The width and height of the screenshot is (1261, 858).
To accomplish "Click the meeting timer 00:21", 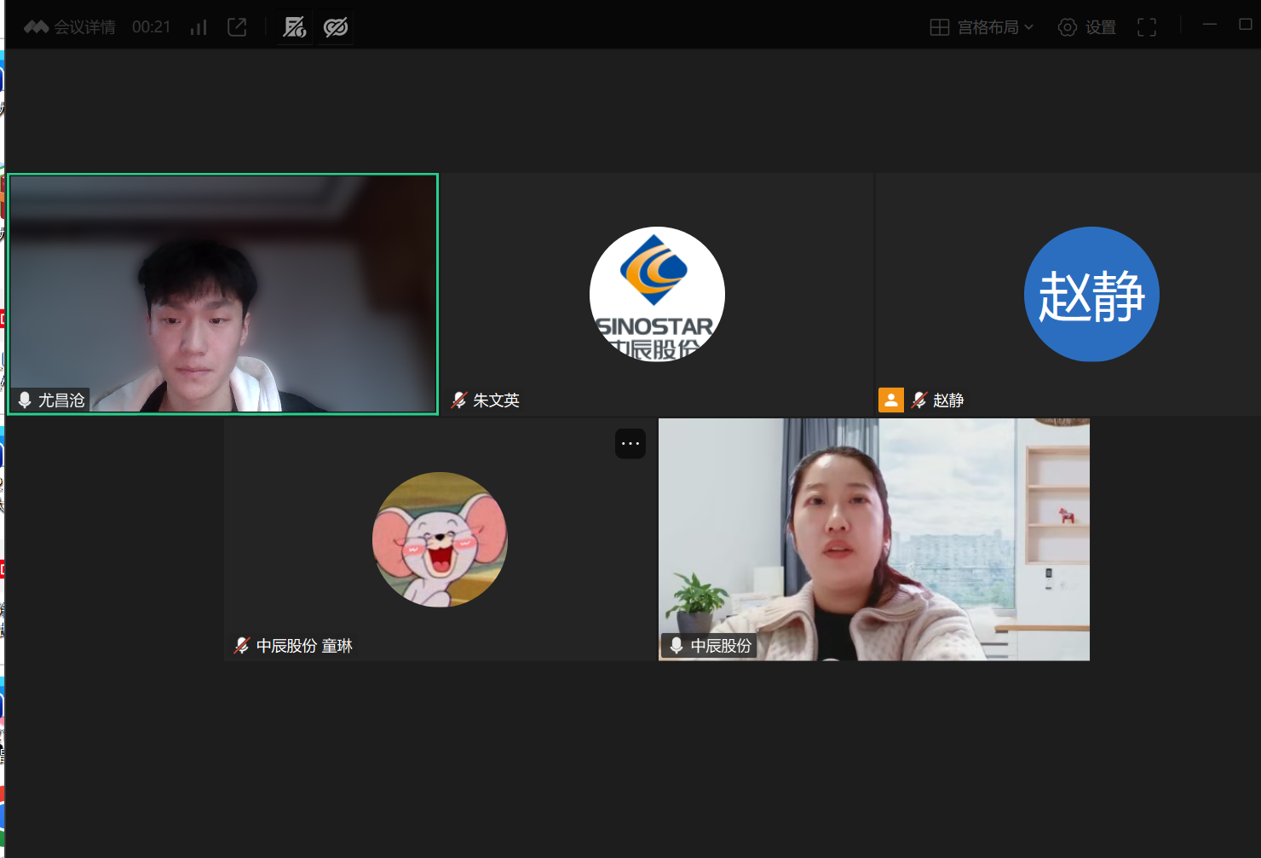I will pyautogui.click(x=152, y=27).
